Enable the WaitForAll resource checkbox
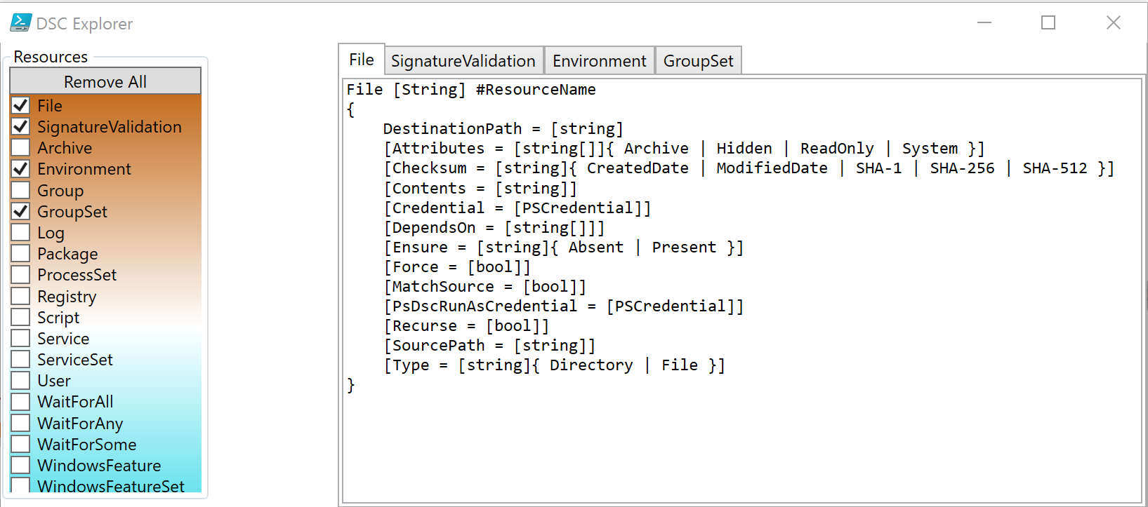 pos(20,402)
